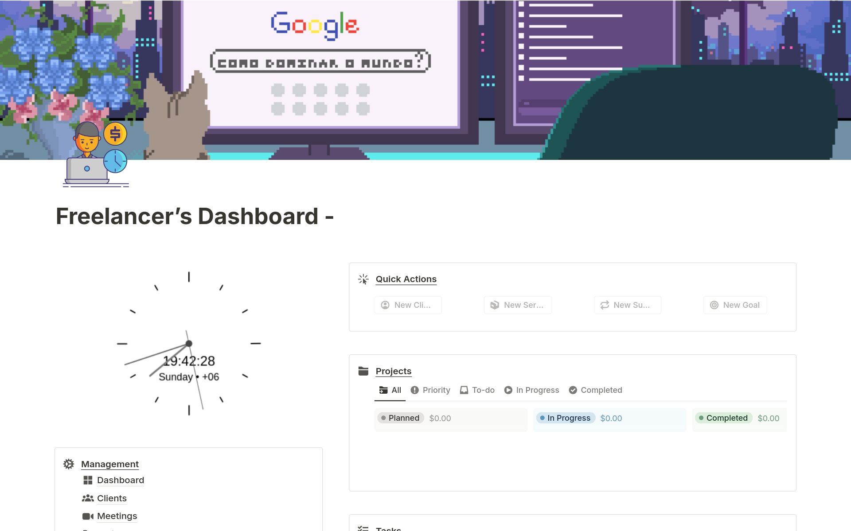This screenshot has width=851, height=531.
Task: Open the Dashboard link in sidebar
Action: (x=121, y=480)
